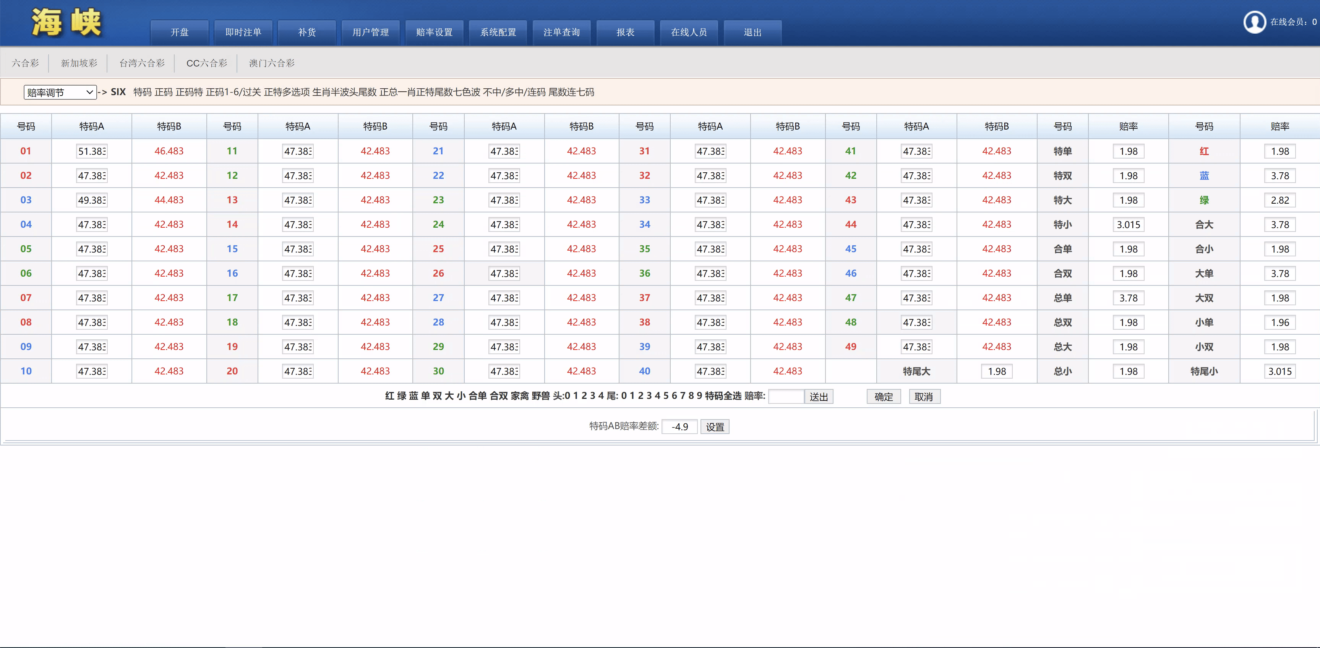Focus the 特码AB赔率差额 input field
1320x648 pixels.
pyautogui.click(x=679, y=427)
